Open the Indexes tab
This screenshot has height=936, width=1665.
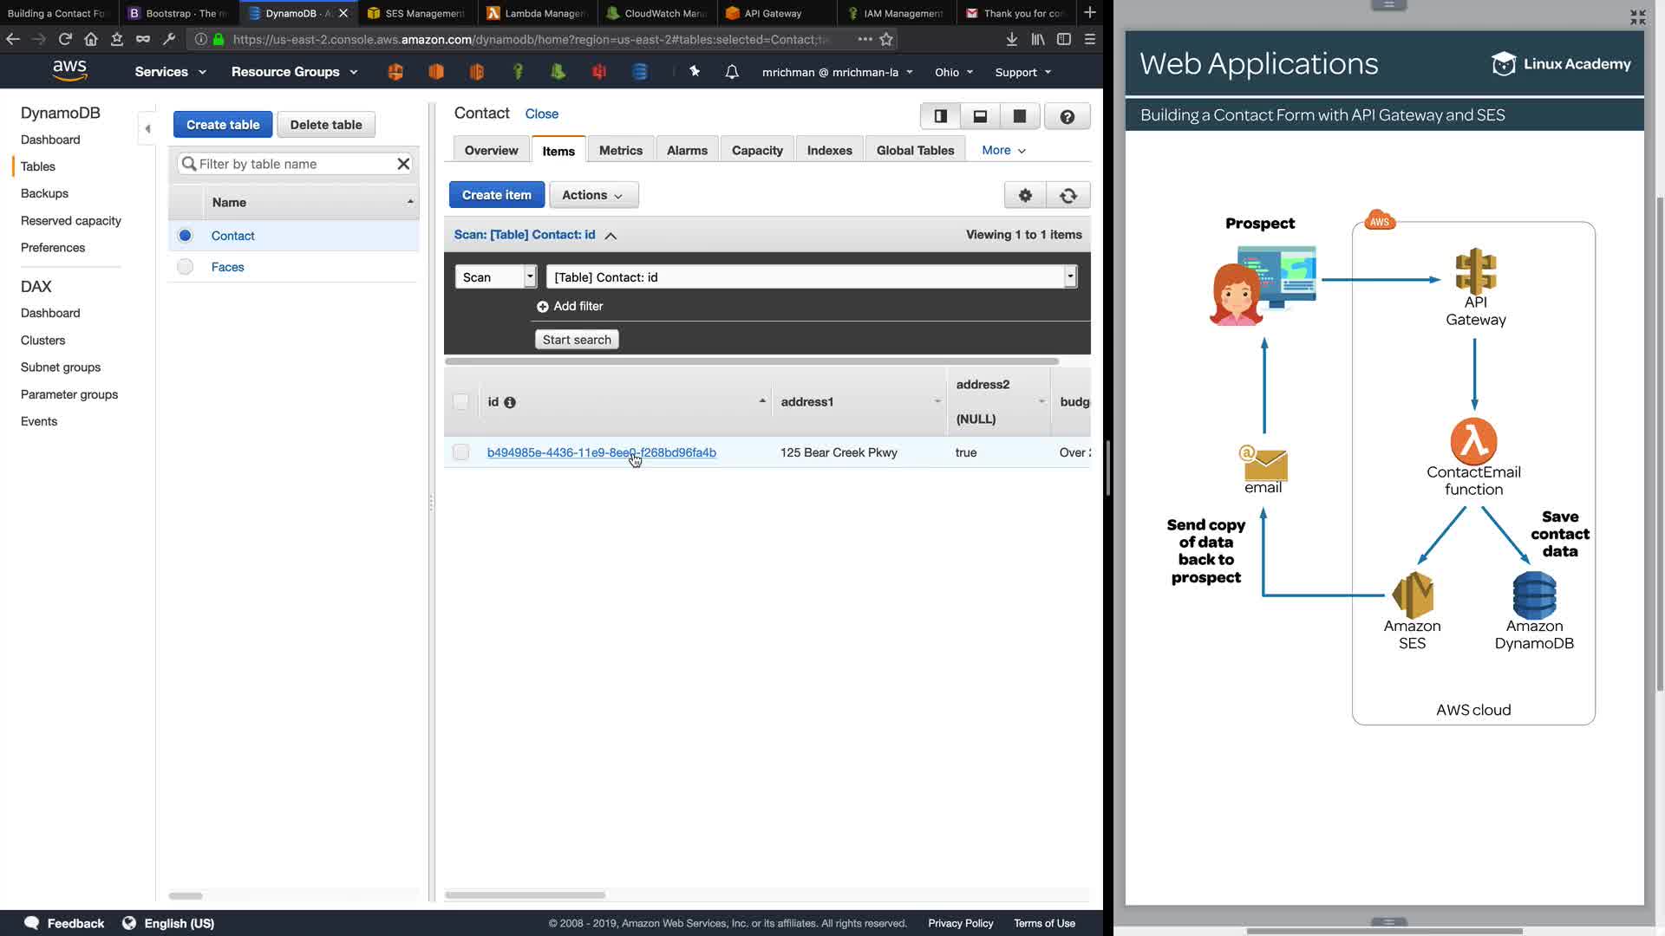tap(829, 150)
